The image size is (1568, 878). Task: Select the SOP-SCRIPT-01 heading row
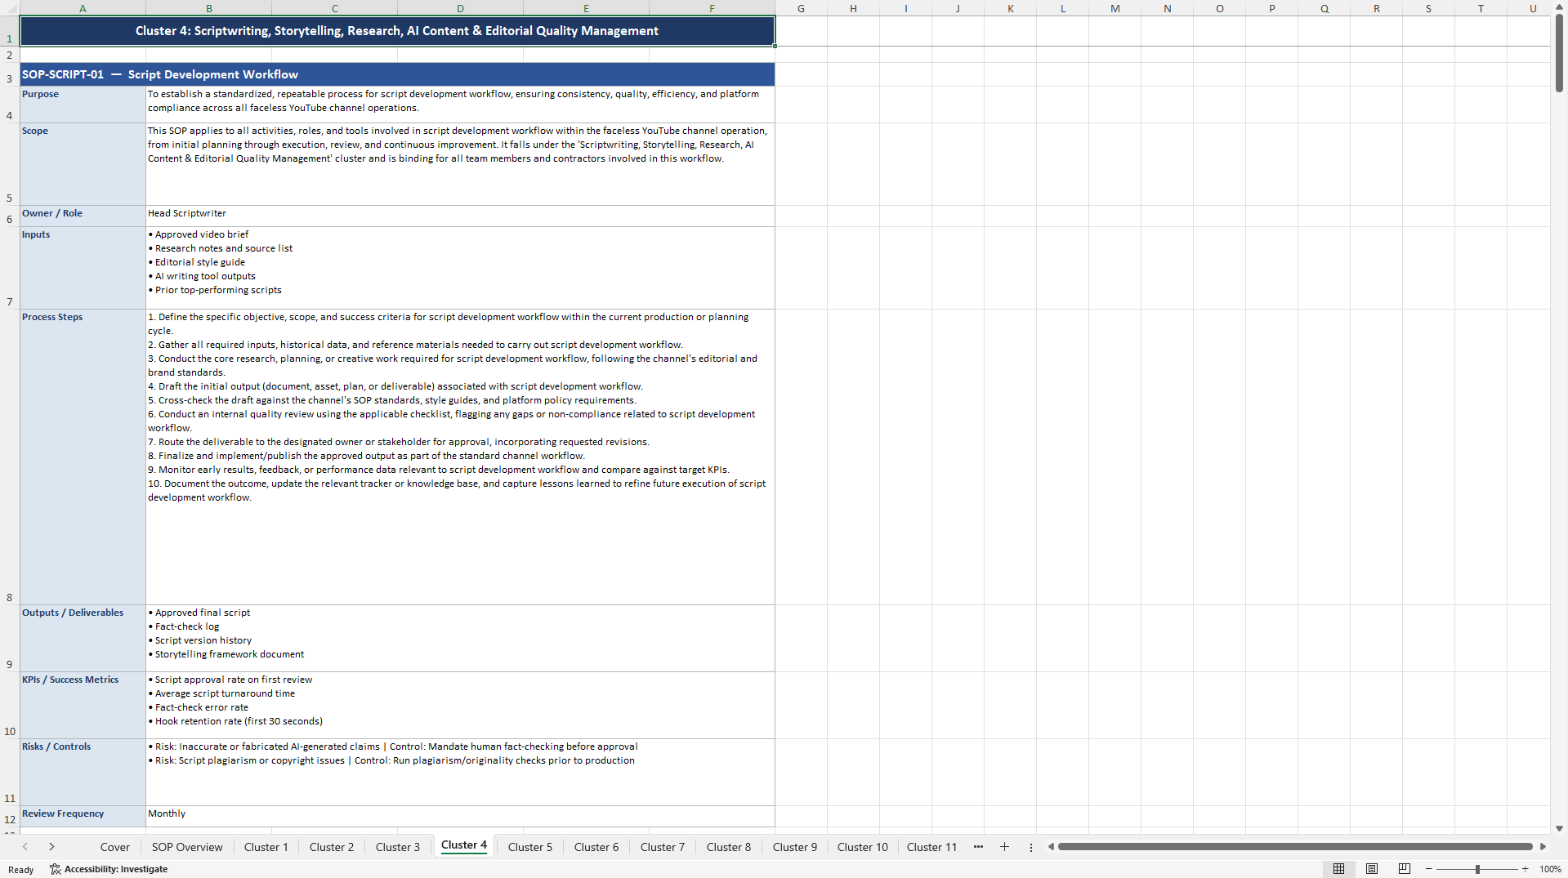click(397, 74)
